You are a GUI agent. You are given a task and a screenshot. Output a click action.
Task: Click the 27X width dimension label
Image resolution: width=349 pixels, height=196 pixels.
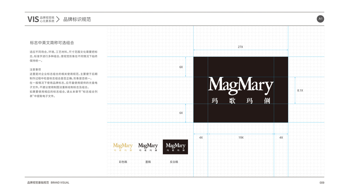tap(240, 47)
